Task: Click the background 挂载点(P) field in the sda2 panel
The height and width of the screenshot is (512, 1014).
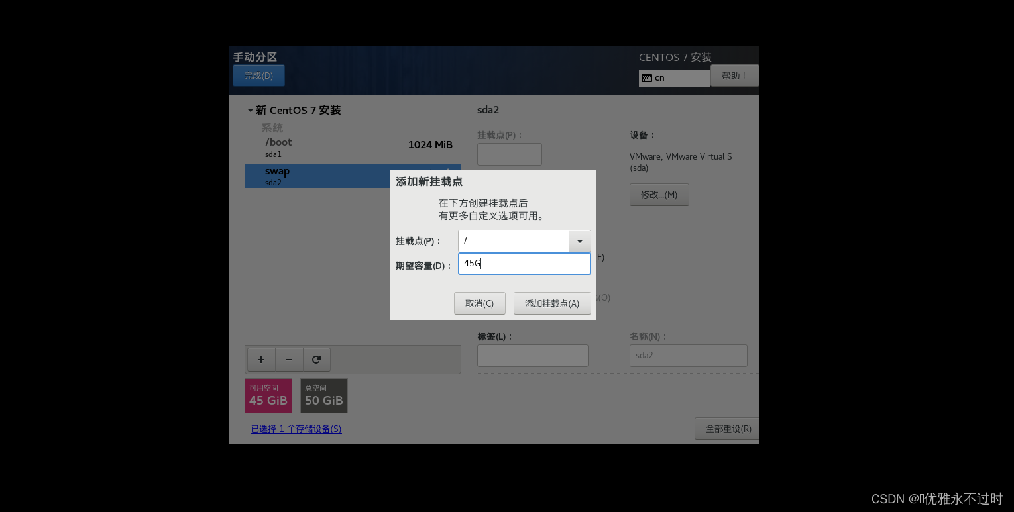Action: tap(510, 154)
